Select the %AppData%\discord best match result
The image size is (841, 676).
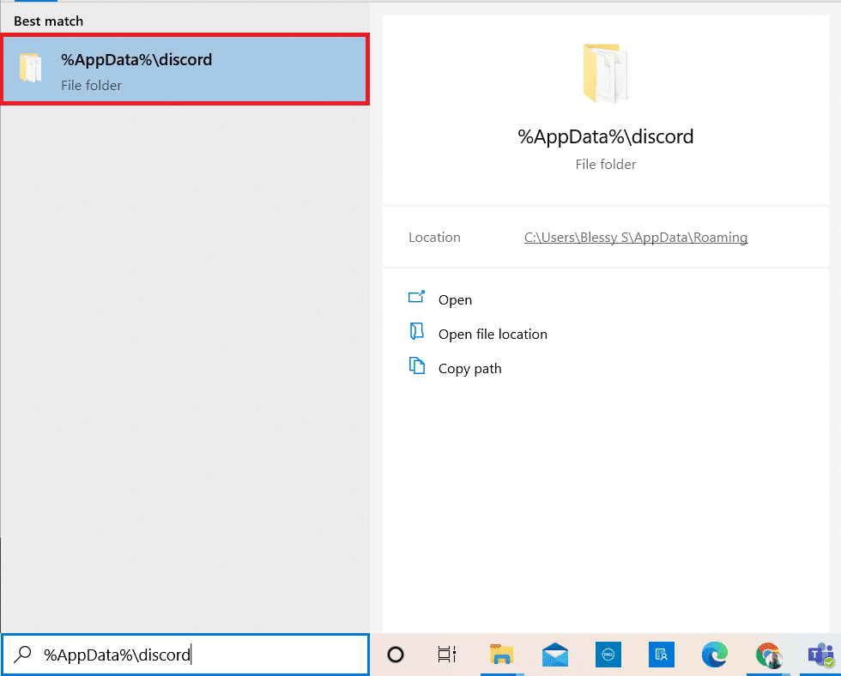[x=185, y=70]
